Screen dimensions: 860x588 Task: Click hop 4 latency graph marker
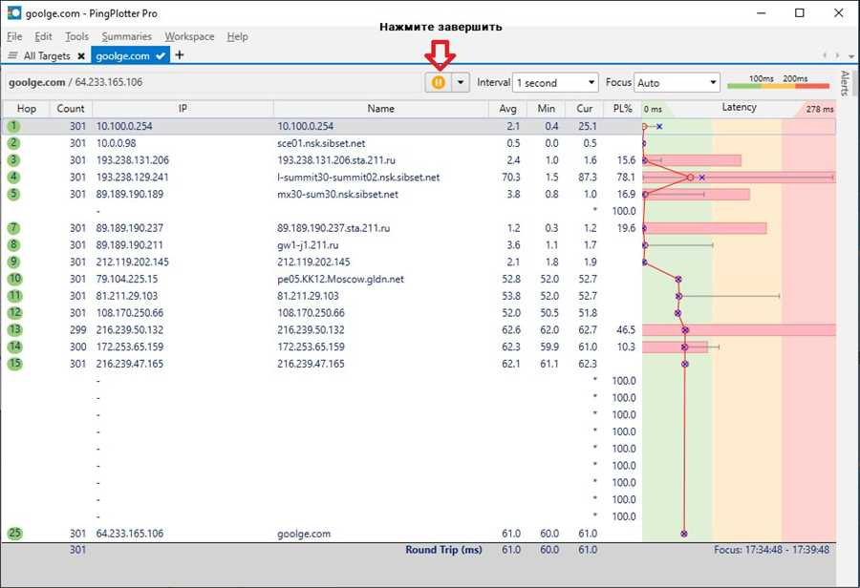[x=690, y=177]
